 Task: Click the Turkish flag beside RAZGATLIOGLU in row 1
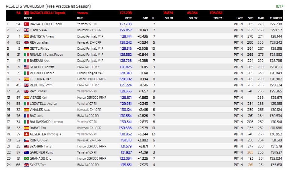coord(26,24)
